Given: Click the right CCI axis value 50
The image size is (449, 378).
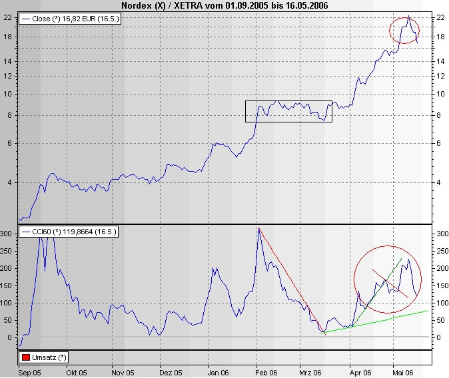Looking at the screenshot, I should 440,320.
